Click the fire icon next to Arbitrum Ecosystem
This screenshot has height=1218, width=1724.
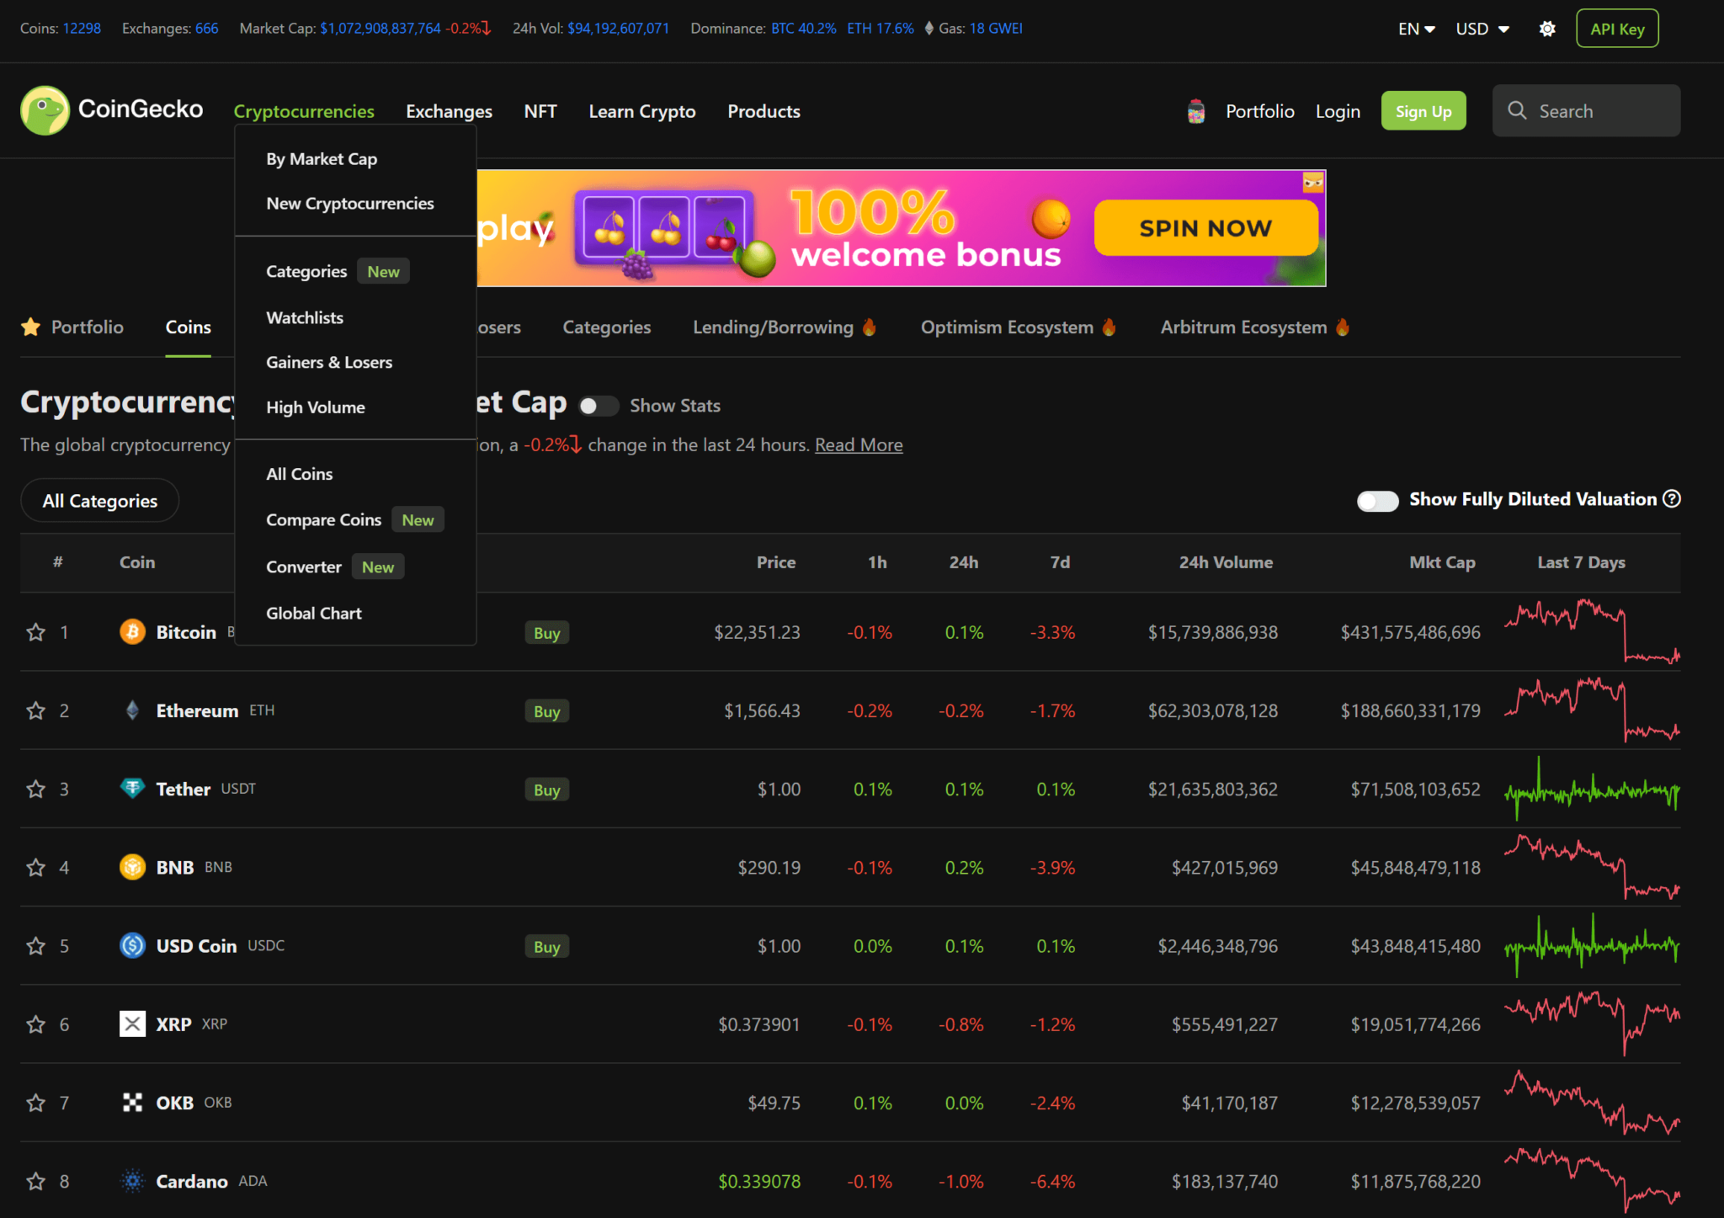[x=1343, y=327]
